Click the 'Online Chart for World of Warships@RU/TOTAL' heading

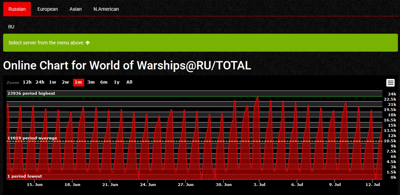pyautogui.click(x=127, y=66)
